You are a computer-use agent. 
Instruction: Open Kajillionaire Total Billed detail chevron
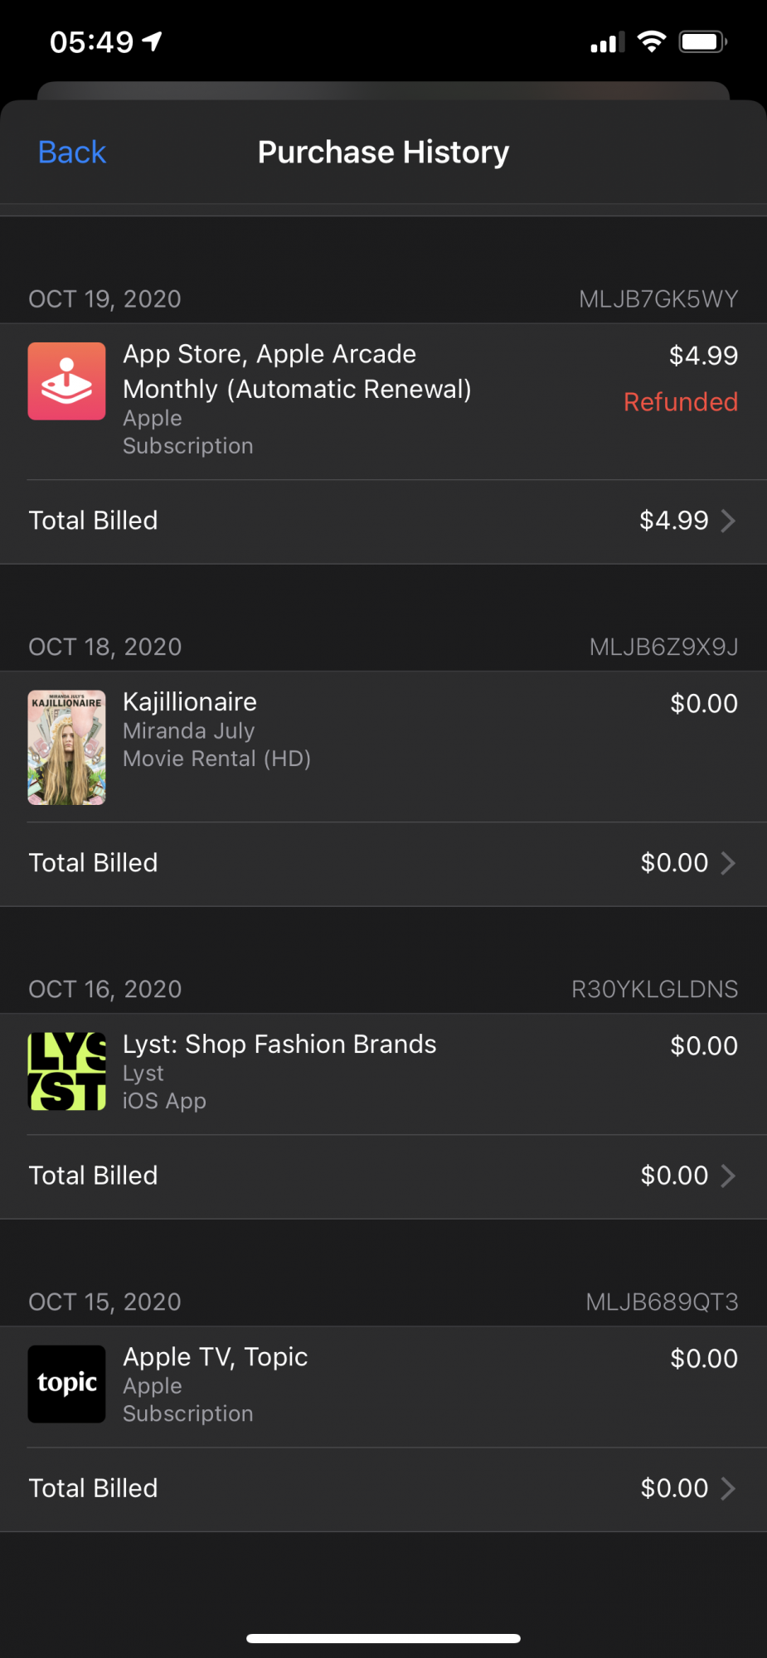(728, 863)
